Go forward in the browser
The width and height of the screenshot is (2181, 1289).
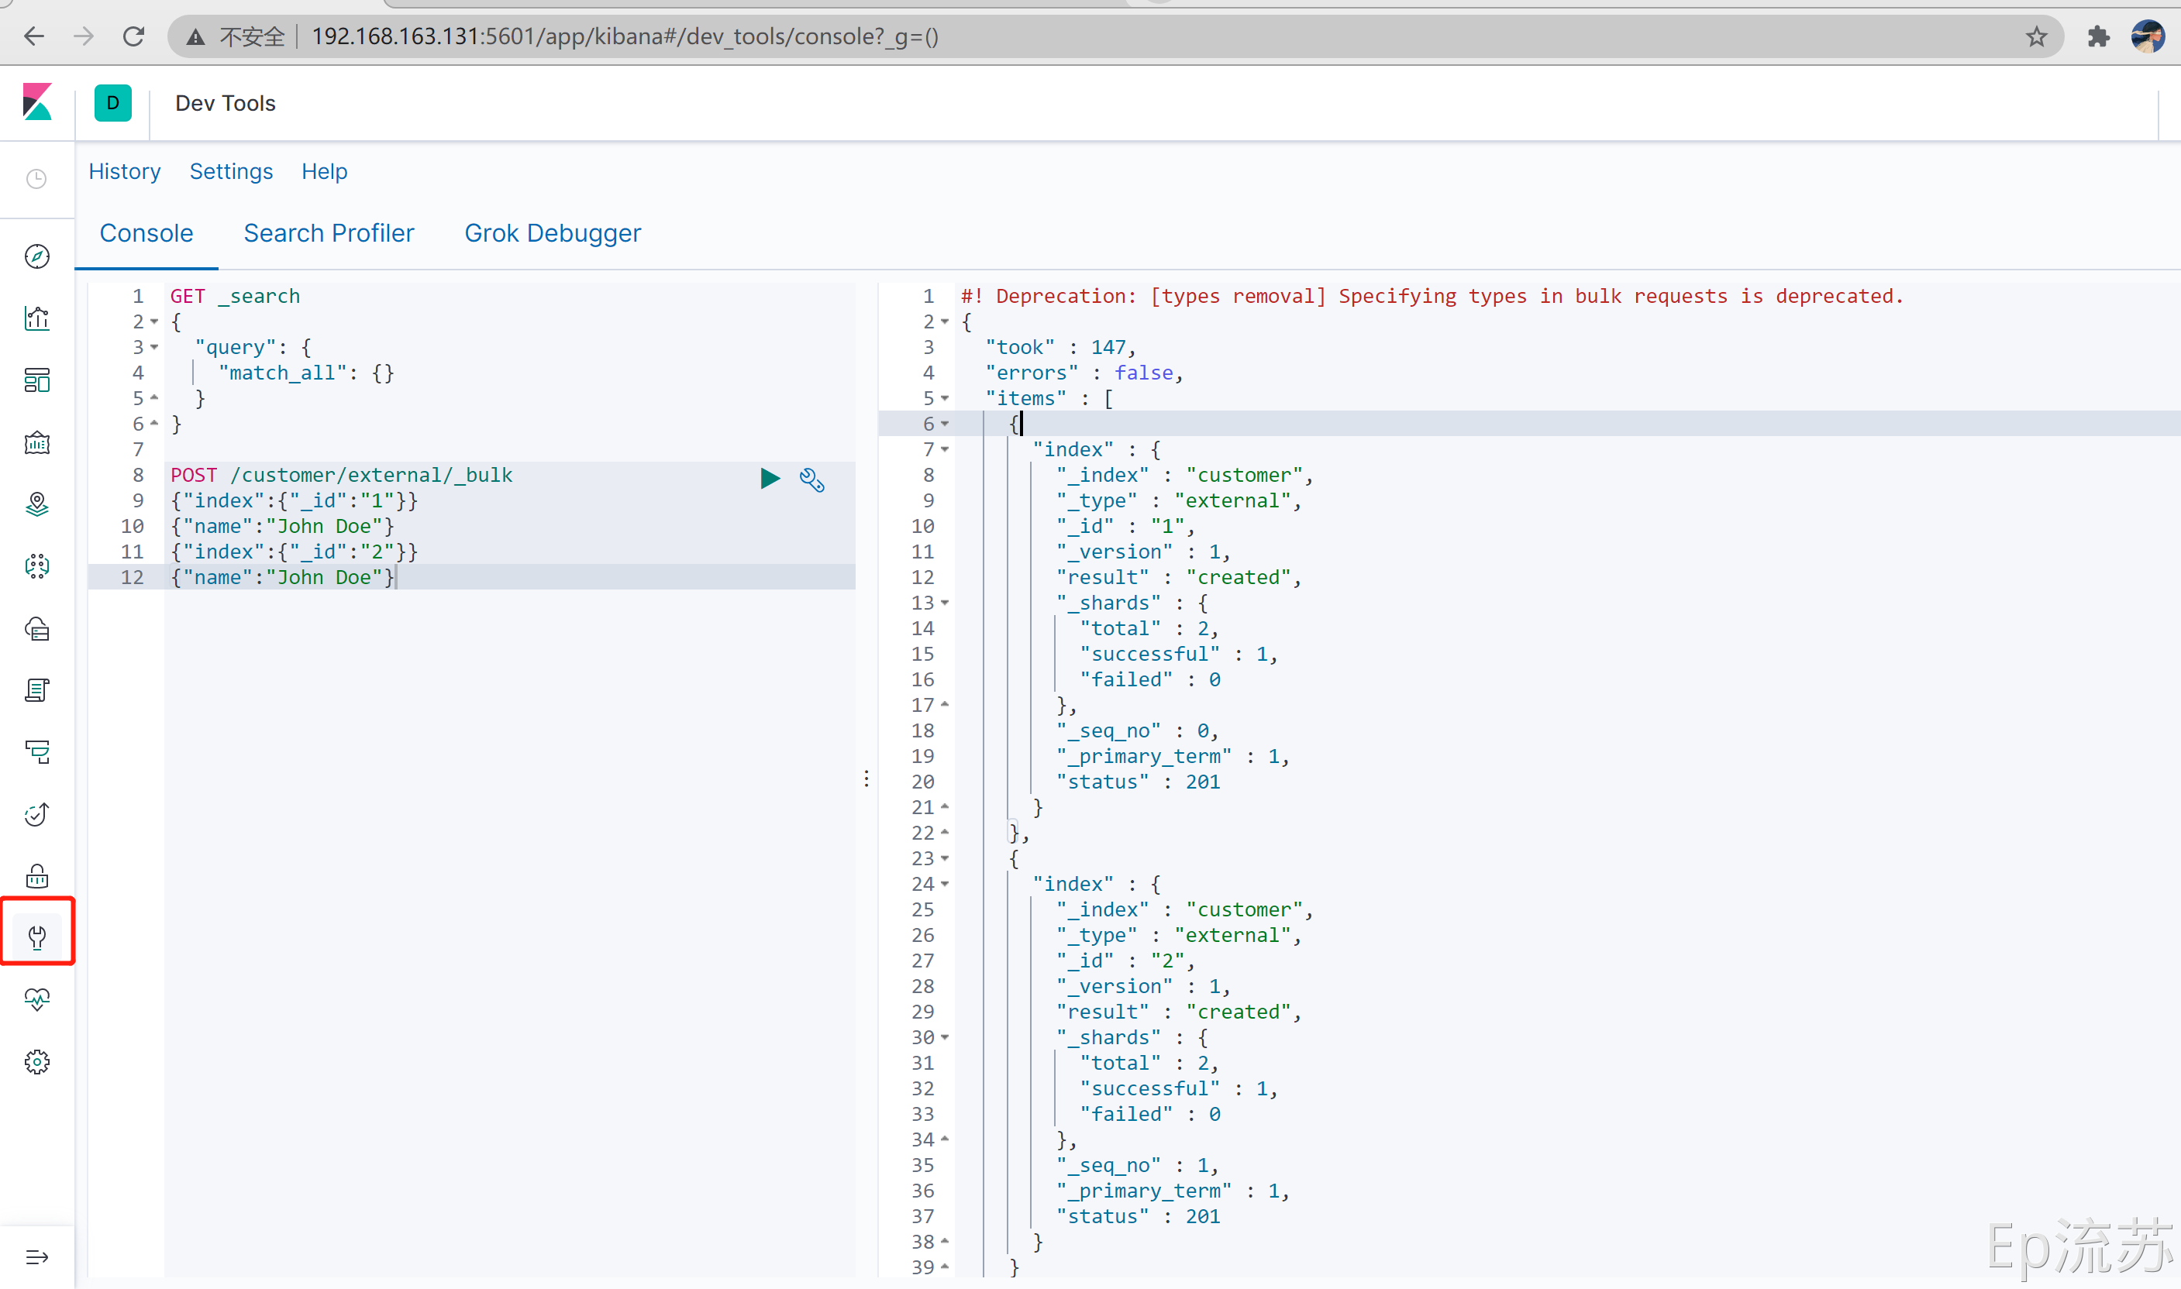(x=84, y=36)
